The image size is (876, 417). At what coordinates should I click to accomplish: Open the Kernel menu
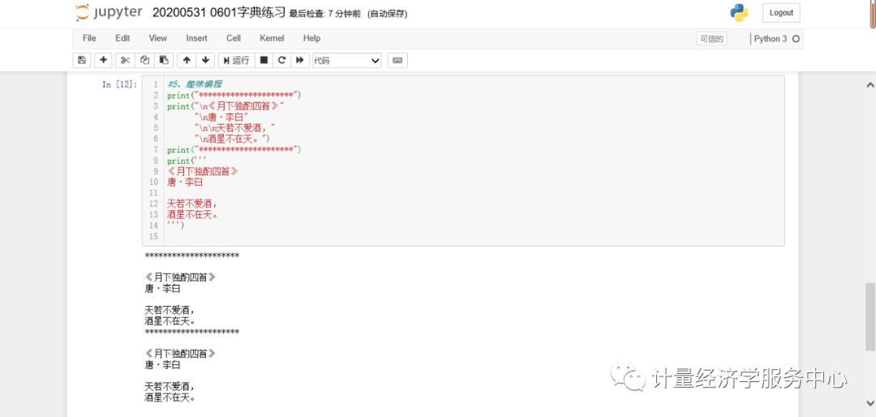(272, 39)
